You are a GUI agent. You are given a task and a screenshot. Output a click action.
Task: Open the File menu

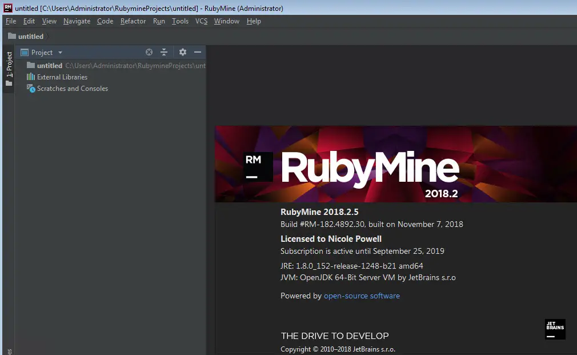click(x=11, y=21)
